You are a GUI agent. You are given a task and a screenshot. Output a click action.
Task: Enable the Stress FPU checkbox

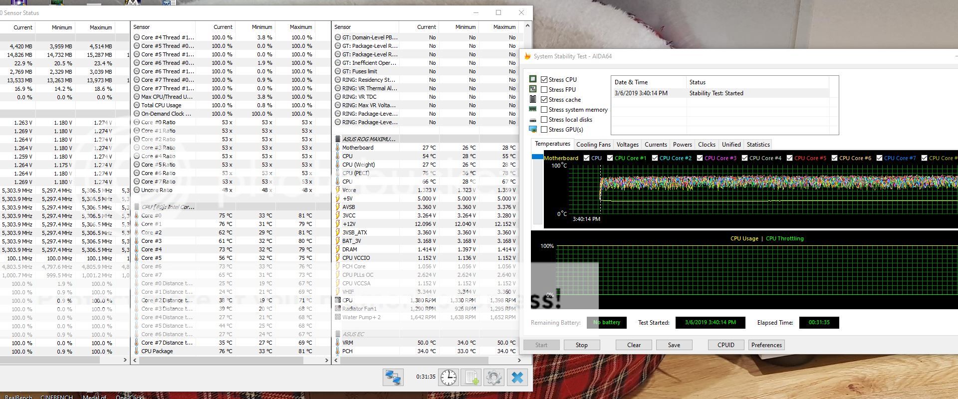click(x=544, y=89)
